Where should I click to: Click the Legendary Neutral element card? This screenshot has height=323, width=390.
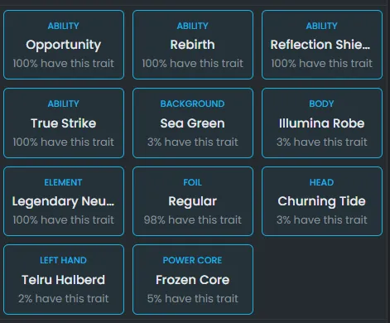click(64, 201)
